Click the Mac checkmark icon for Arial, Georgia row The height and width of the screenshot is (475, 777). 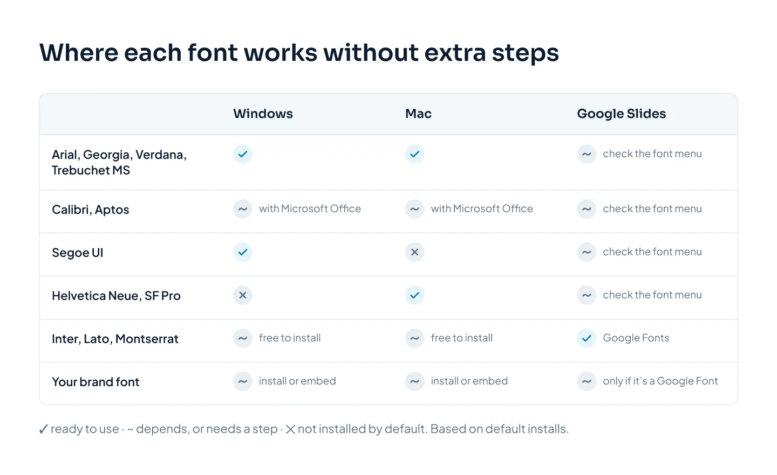pyautogui.click(x=414, y=154)
